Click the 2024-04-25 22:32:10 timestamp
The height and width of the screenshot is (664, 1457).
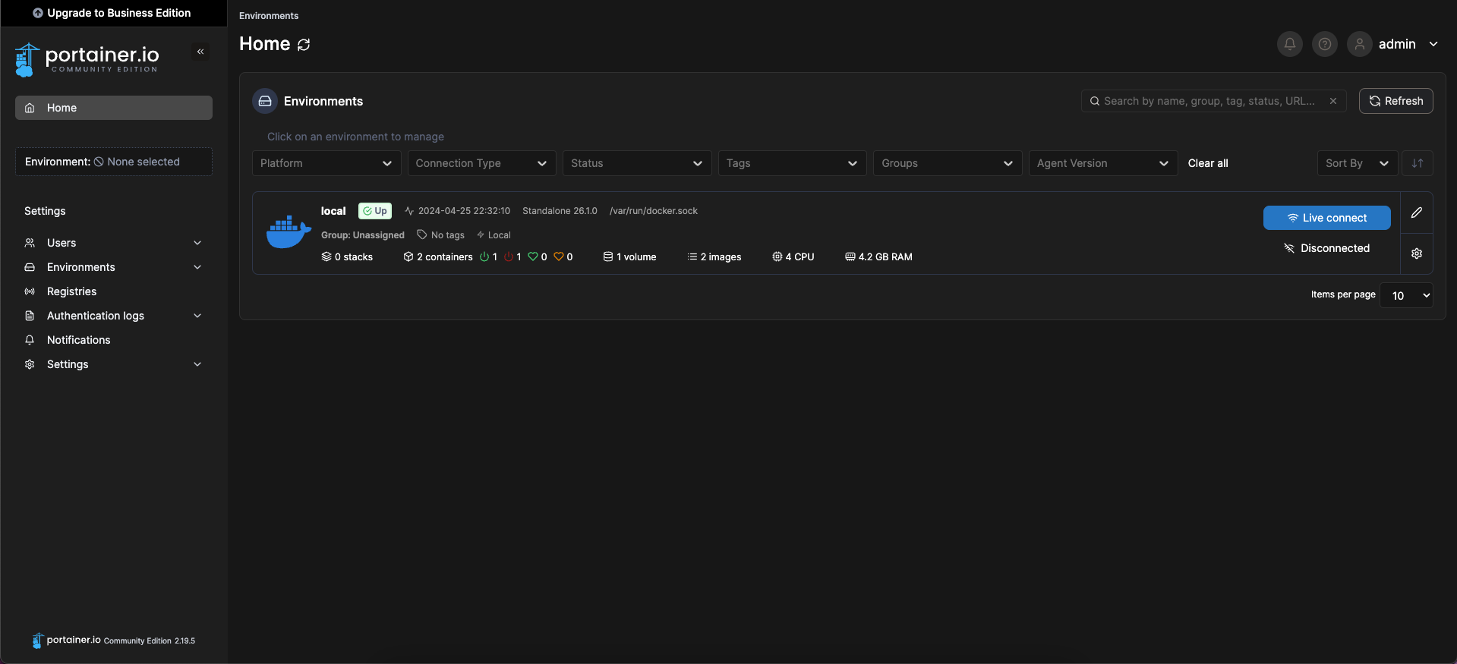(464, 211)
